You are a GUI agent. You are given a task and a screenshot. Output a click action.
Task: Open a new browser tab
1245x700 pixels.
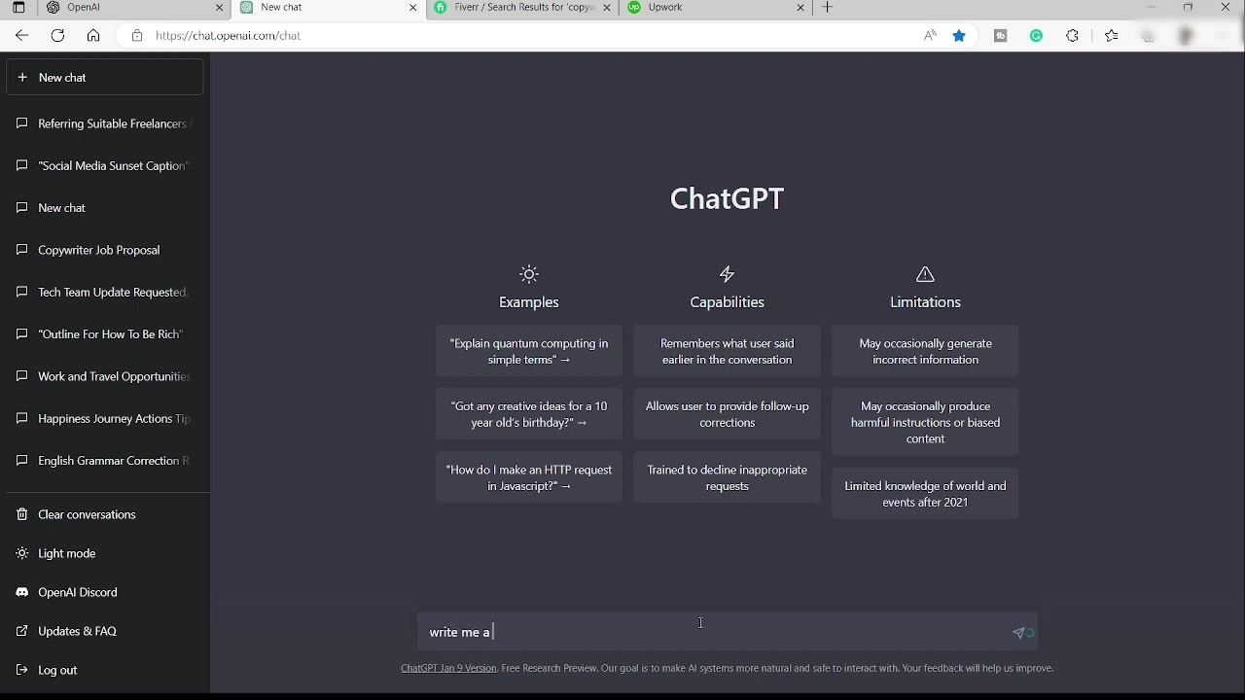[x=828, y=8]
